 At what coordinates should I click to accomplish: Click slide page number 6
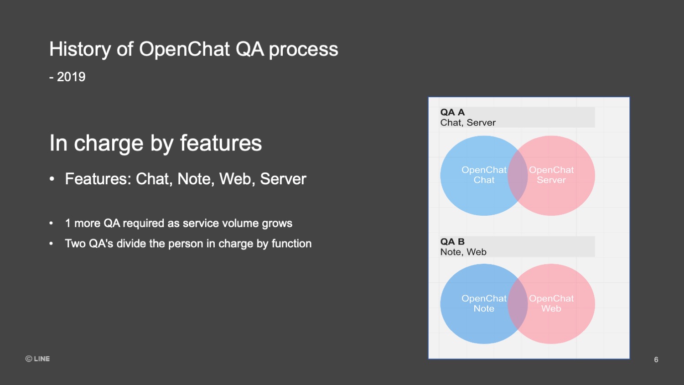click(x=656, y=359)
